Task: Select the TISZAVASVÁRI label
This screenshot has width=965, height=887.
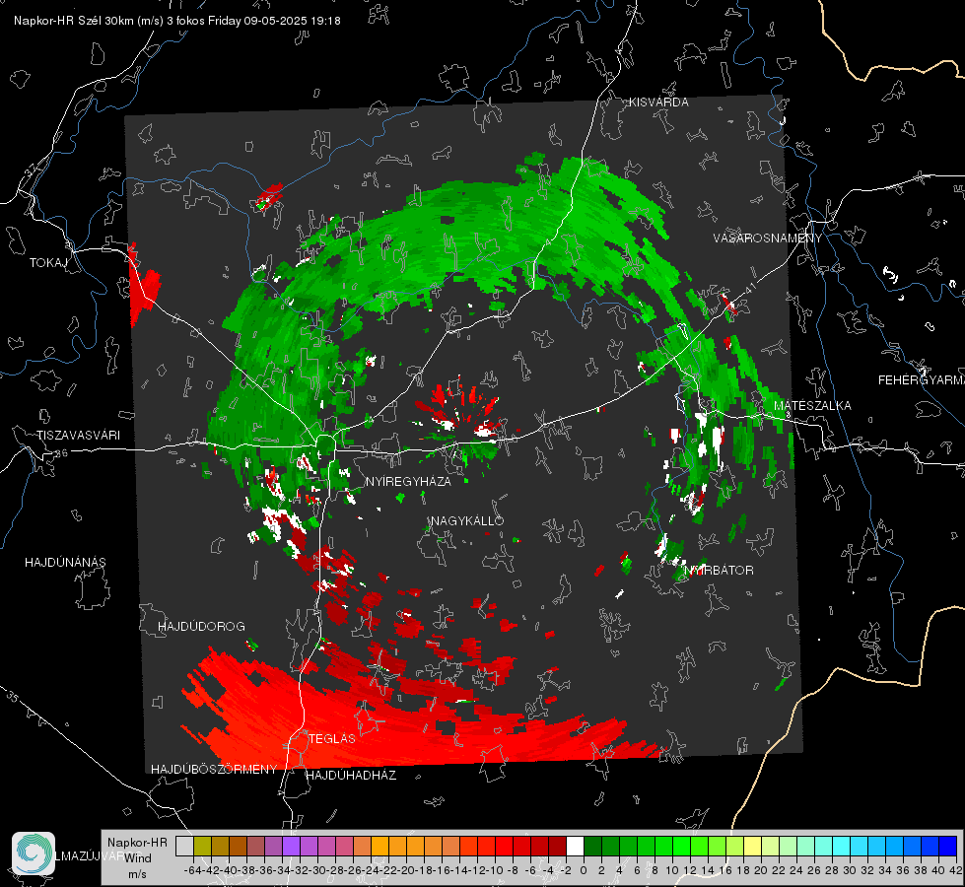Action: [x=79, y=436]
